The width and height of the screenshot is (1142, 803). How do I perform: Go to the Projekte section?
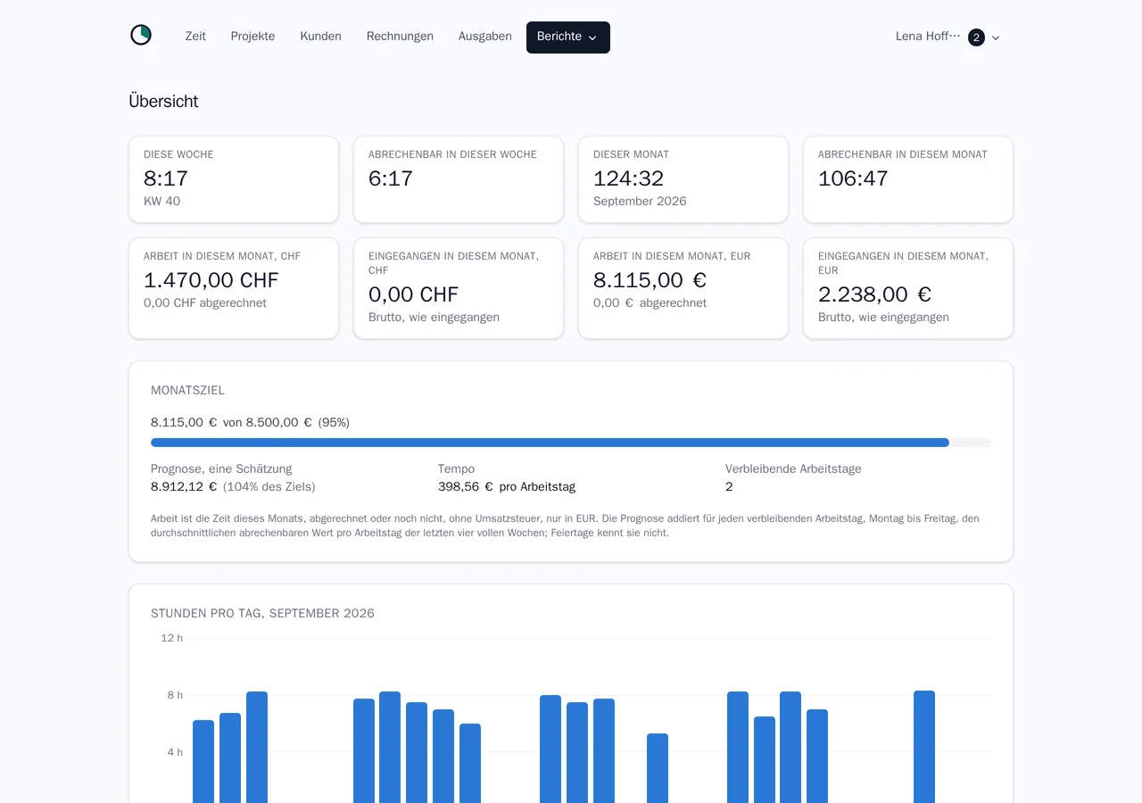(252, 37)
